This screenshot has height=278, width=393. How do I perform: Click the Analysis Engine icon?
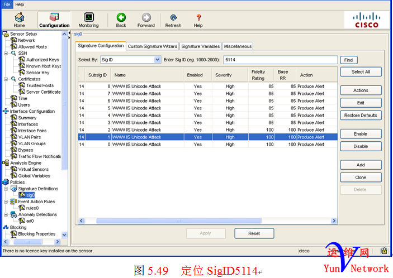(x=6, y=162)
